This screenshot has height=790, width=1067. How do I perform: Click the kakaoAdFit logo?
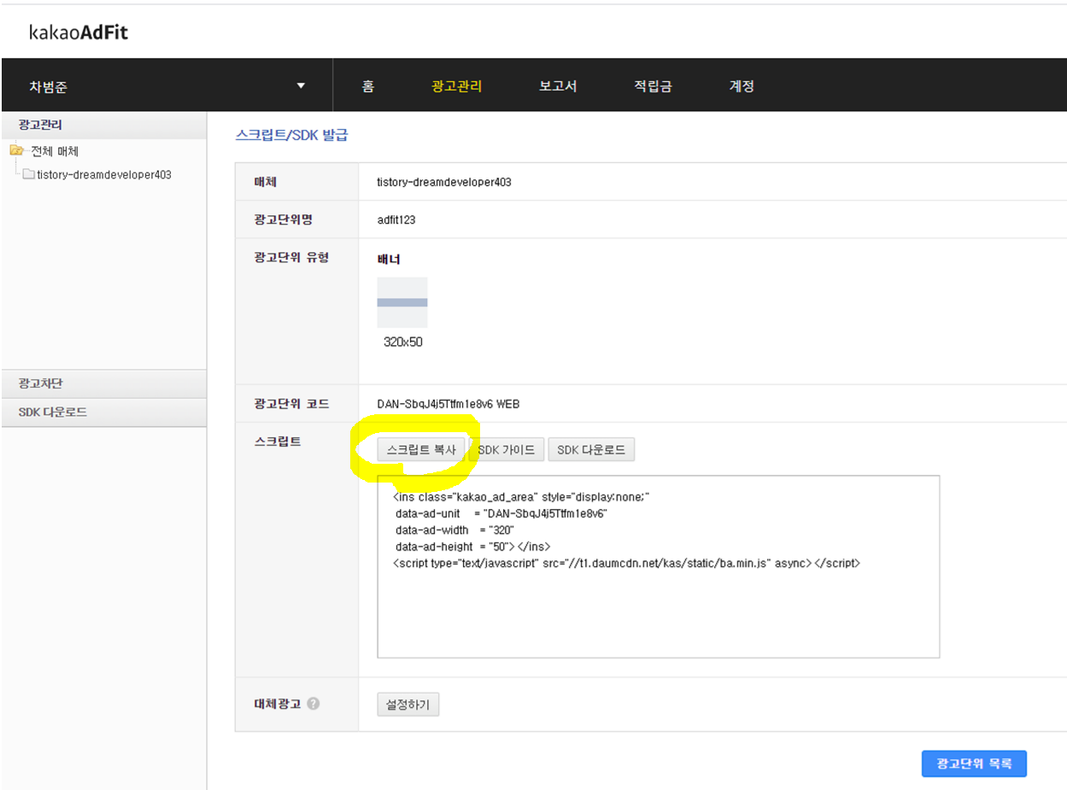click(79, 33)
